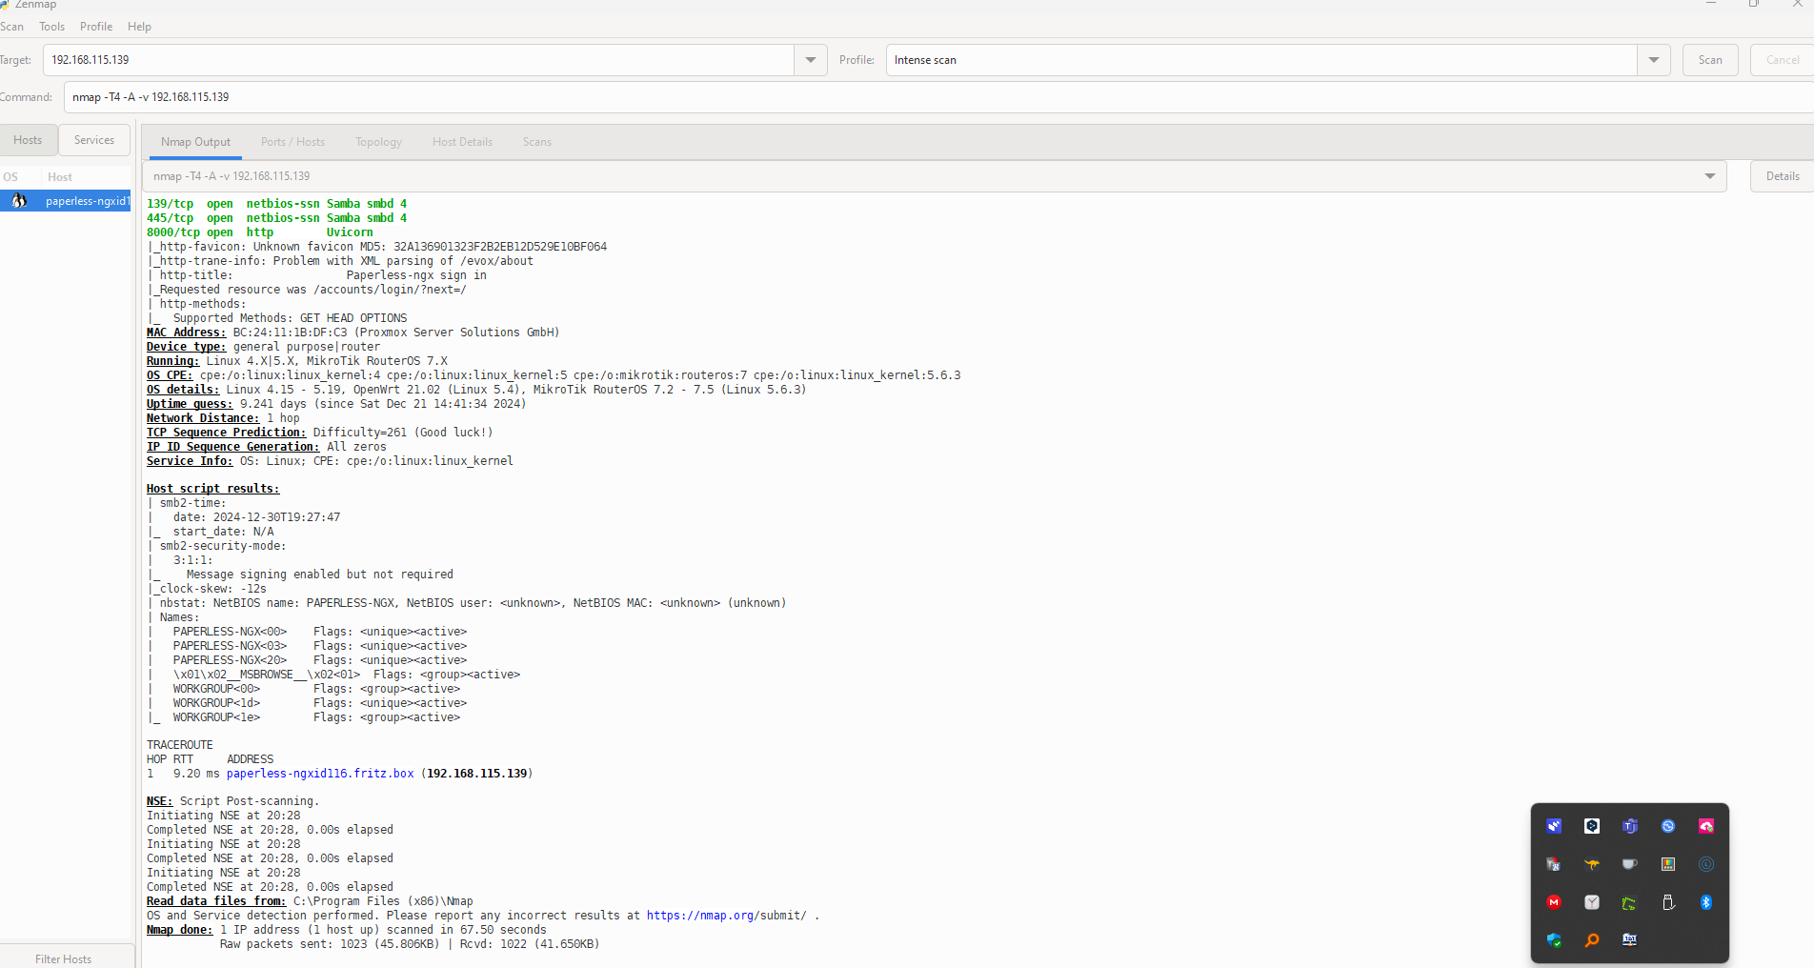Click the Linux penguin OS icon
Screen dimensions: 1814x968
coord(19,201)
